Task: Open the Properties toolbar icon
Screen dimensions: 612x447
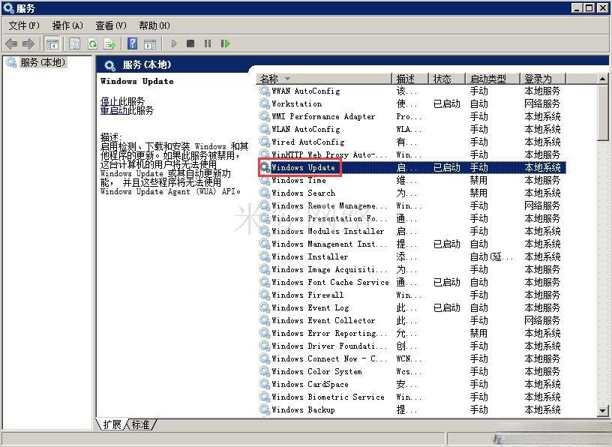Action: [x=74, y=43]
